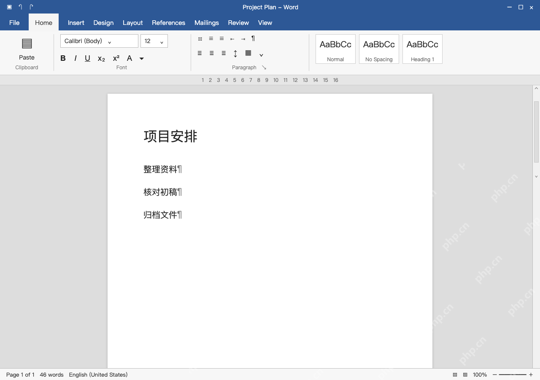Toggle the show paragraph marks pilcrow
The width and height of the screenshot is (540, 380).
coord(253,38)
